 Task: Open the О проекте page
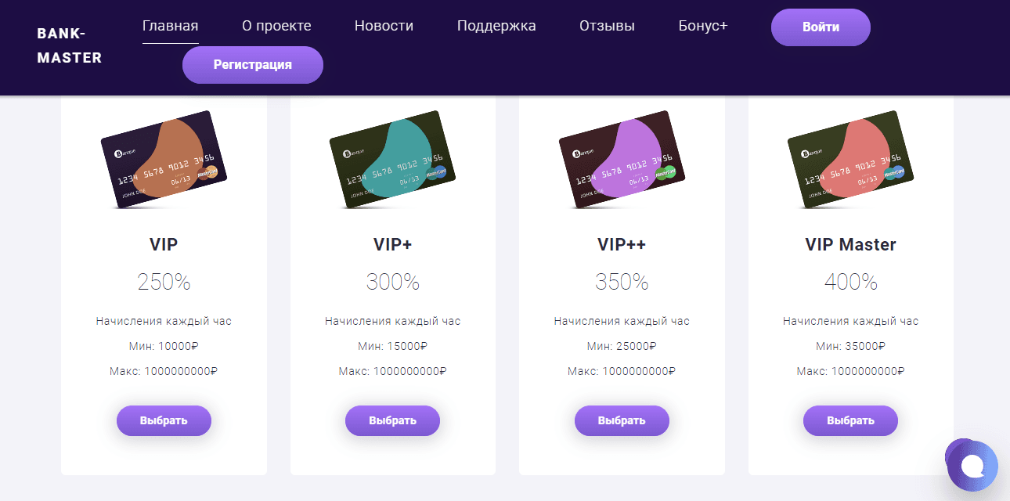point(276,26)
